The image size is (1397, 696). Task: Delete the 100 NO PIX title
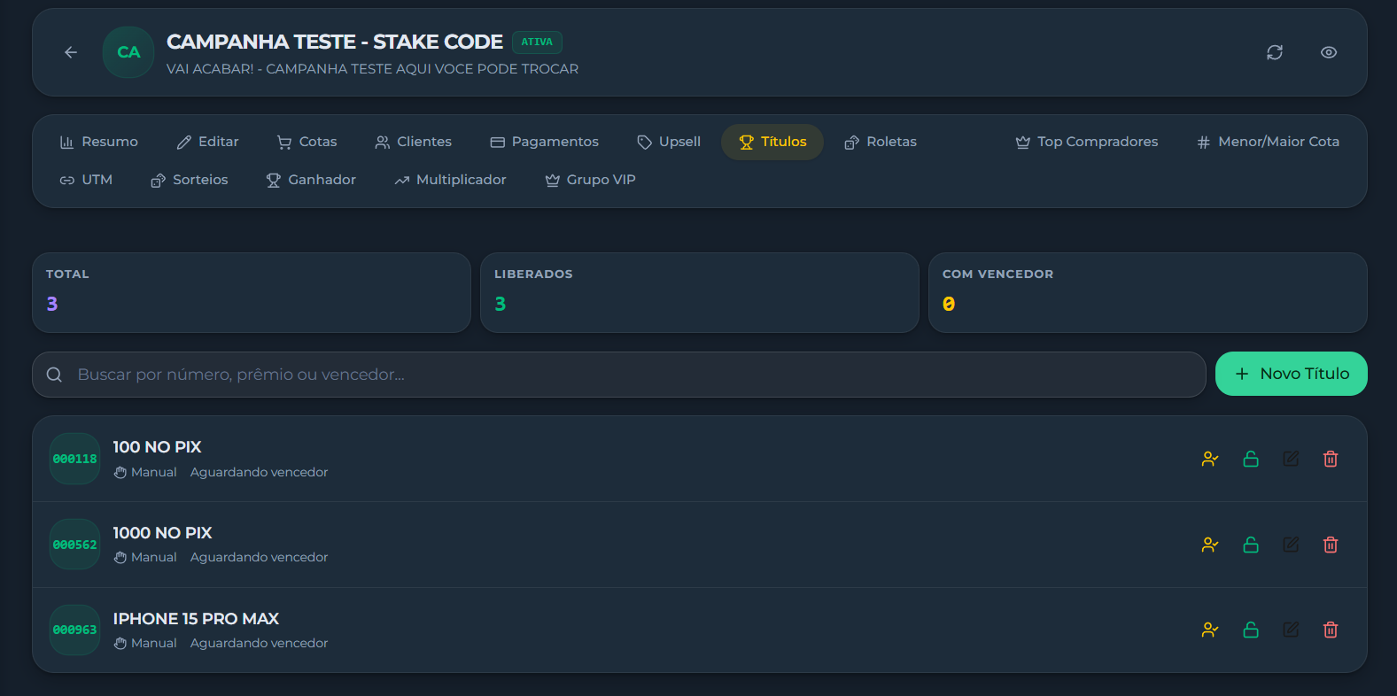click(x=1331, y=459)
